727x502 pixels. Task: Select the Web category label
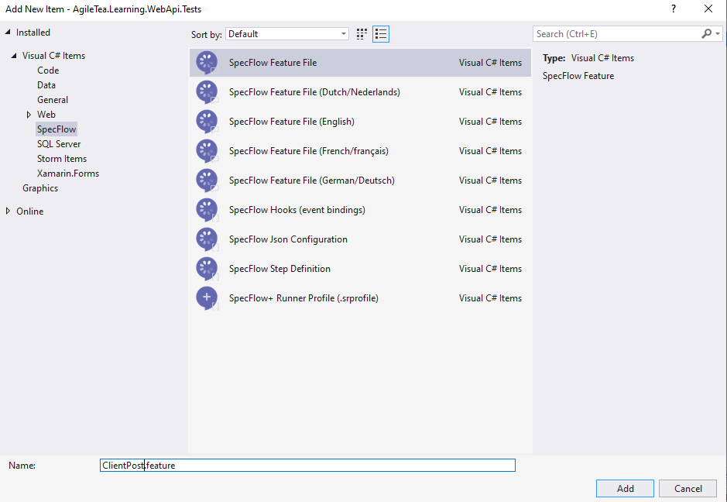pos(46,115)
